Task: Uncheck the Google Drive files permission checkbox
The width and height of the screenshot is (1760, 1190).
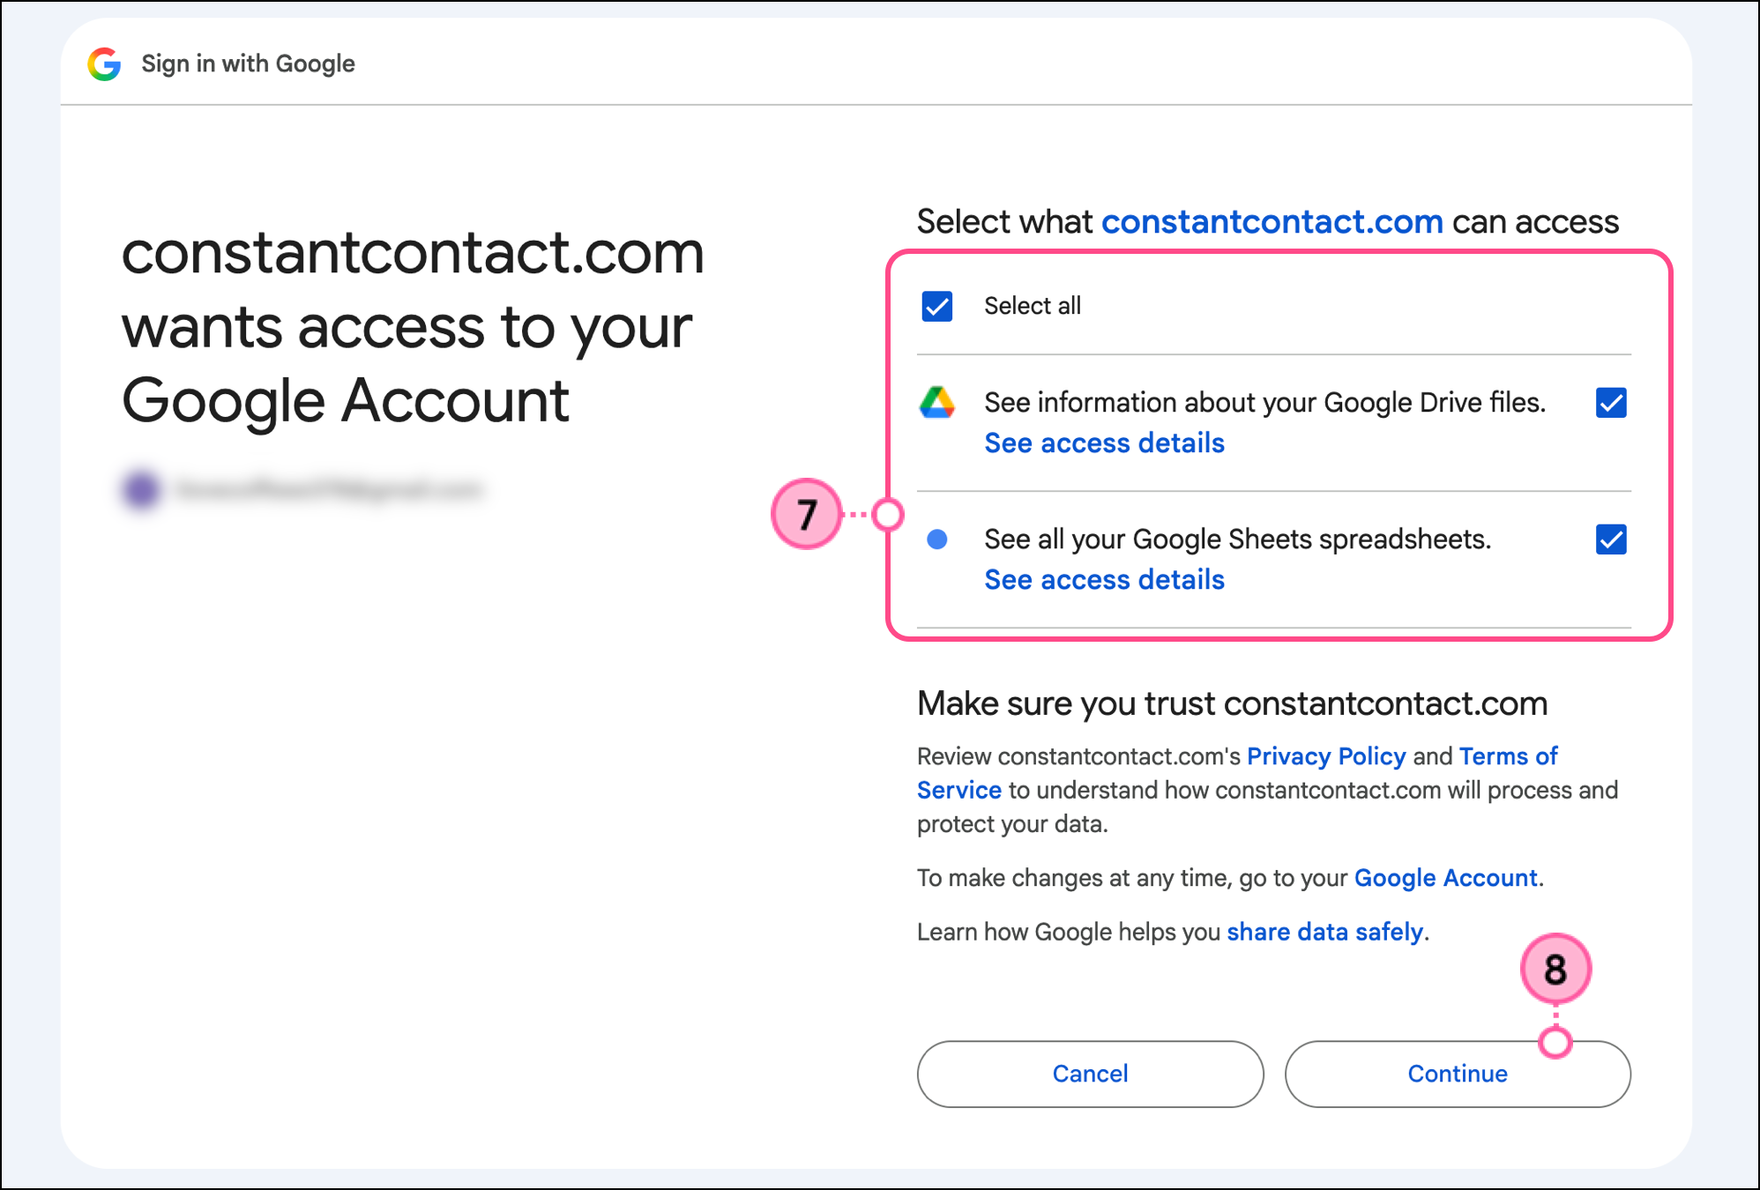Action: [x=1611, y=403]
